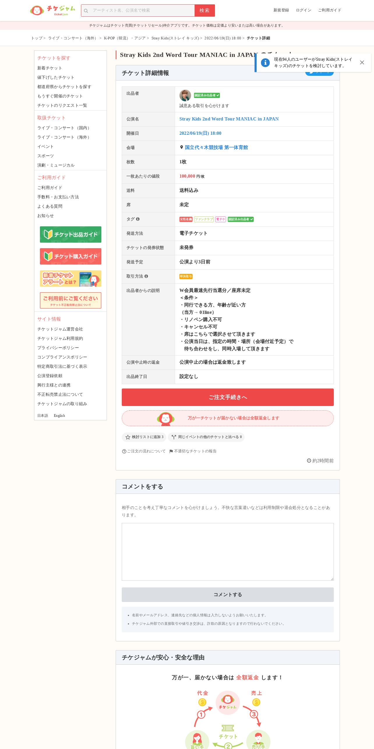374x749 pixels.
Task: Open ログイン in header
Action: click(304, 10)
